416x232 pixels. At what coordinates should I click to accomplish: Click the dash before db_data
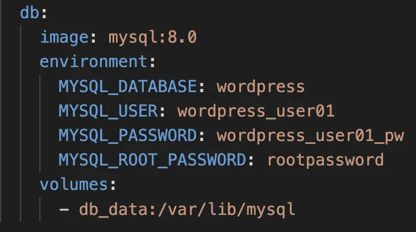pos(64,210)
